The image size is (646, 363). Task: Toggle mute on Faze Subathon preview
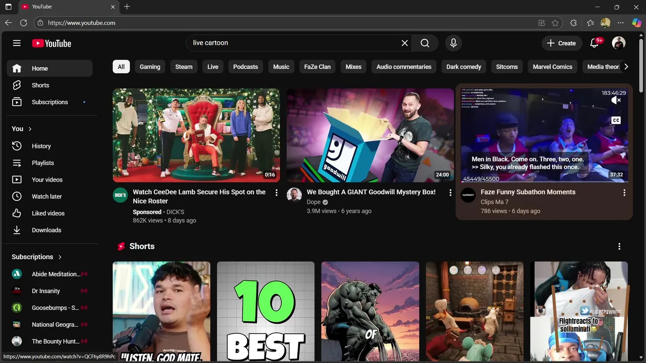616,100
